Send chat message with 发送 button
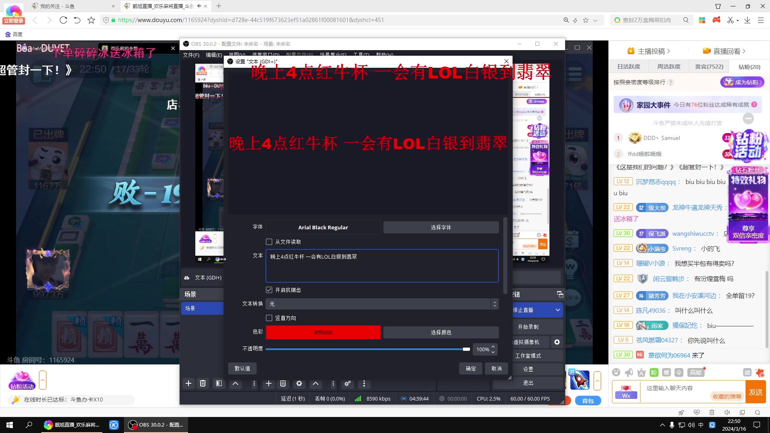The width and height of the screenshot is (770, 433). point(756,392)
